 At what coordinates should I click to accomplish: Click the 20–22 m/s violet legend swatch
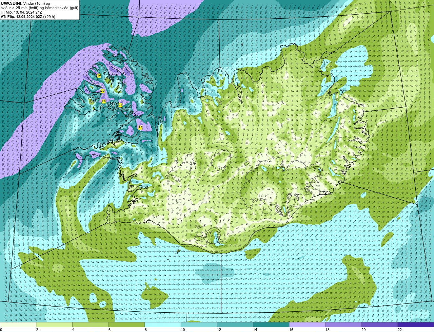380,325
